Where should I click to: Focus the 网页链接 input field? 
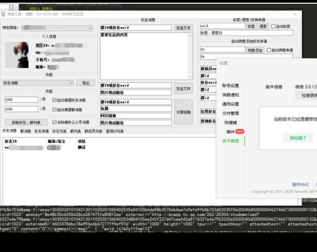pyautogui.click(x=136, y=116)
